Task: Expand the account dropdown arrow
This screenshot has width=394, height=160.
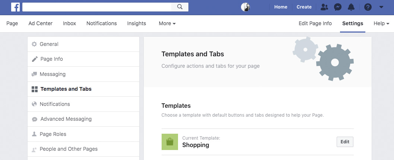Action: 381,7
